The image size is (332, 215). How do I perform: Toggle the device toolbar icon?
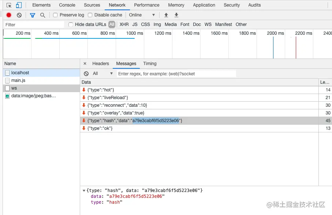click(x=19, y=5)
